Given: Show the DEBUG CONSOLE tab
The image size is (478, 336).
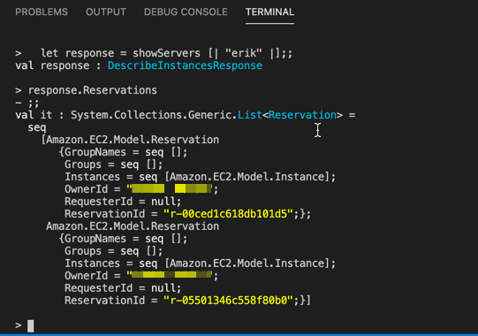Looking at the screenshot, I should tap(186, 11).
